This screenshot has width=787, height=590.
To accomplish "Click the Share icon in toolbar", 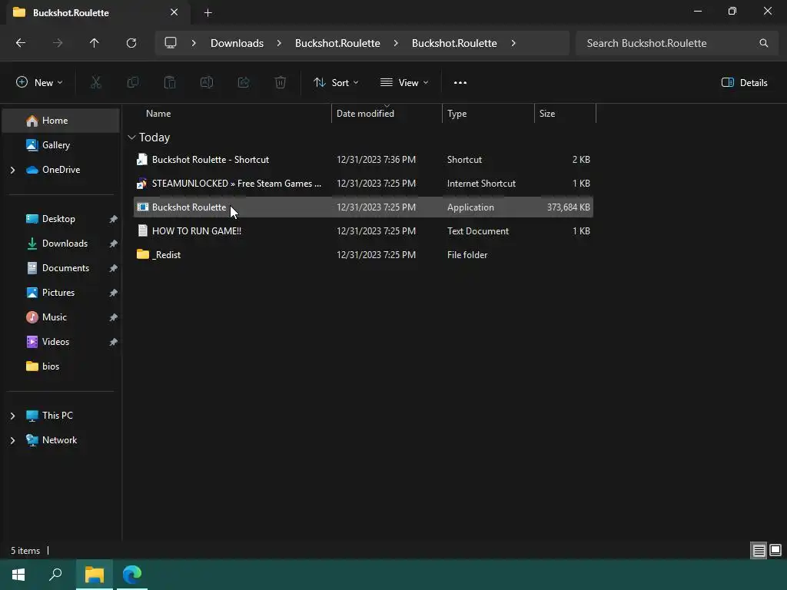I will click(x=244, y=82).
